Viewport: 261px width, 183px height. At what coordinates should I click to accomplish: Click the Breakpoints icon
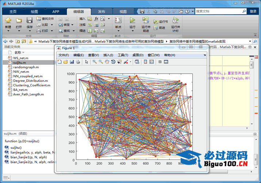pos(118,20)
